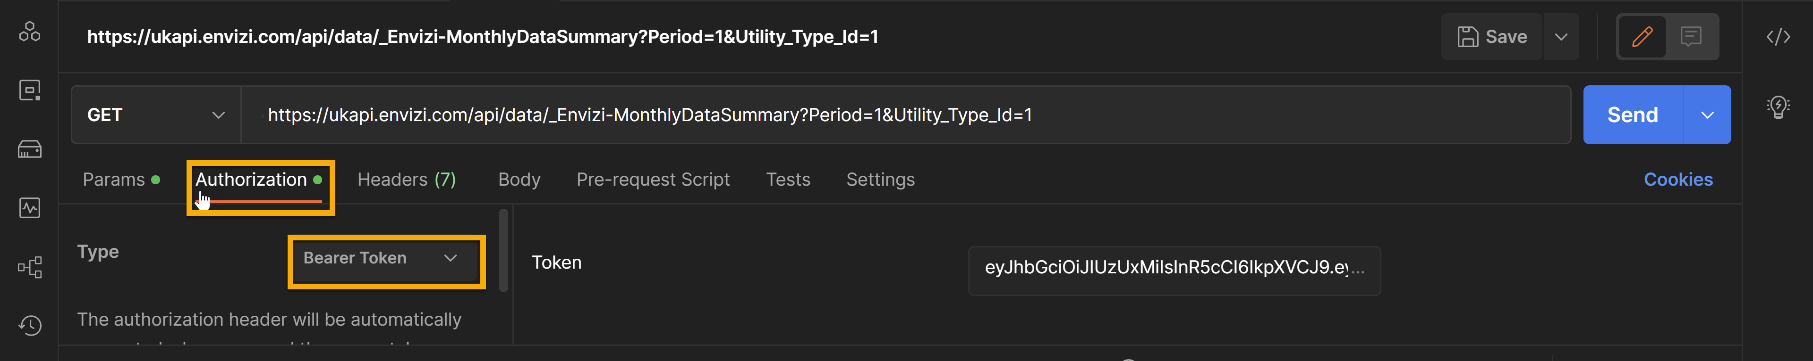1813x361 pixels.
Task: Click the Token input field
Action: pos(1174,271)
